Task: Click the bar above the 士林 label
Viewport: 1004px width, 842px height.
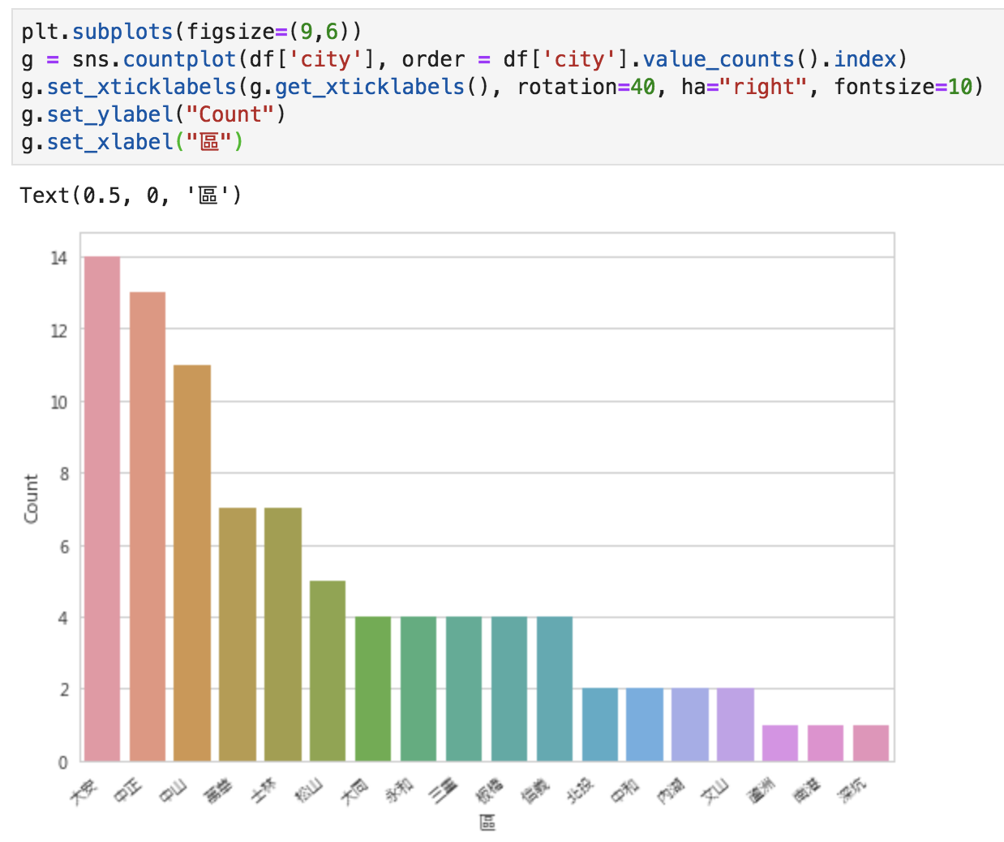Action: click(283, 634)
